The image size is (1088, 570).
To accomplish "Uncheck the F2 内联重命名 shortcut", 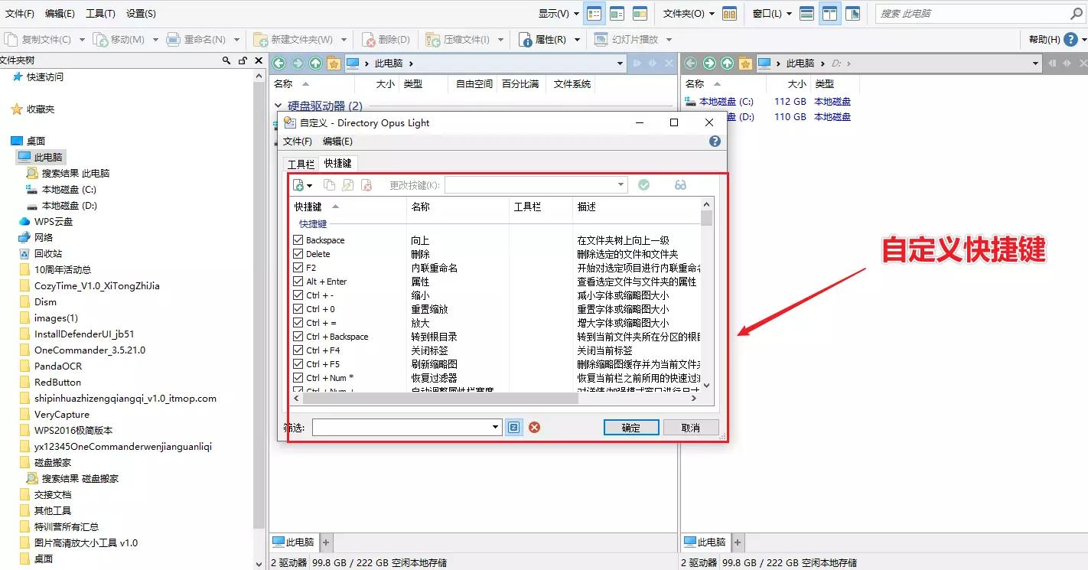I will tap(297, 267).
